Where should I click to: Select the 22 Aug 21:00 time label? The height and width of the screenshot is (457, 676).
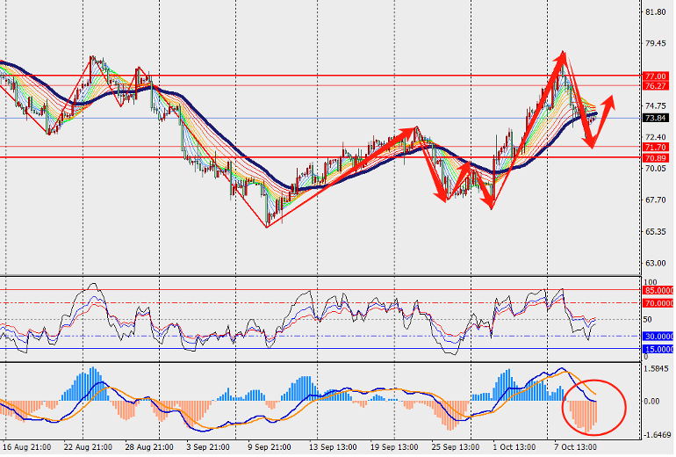[88, 447]
